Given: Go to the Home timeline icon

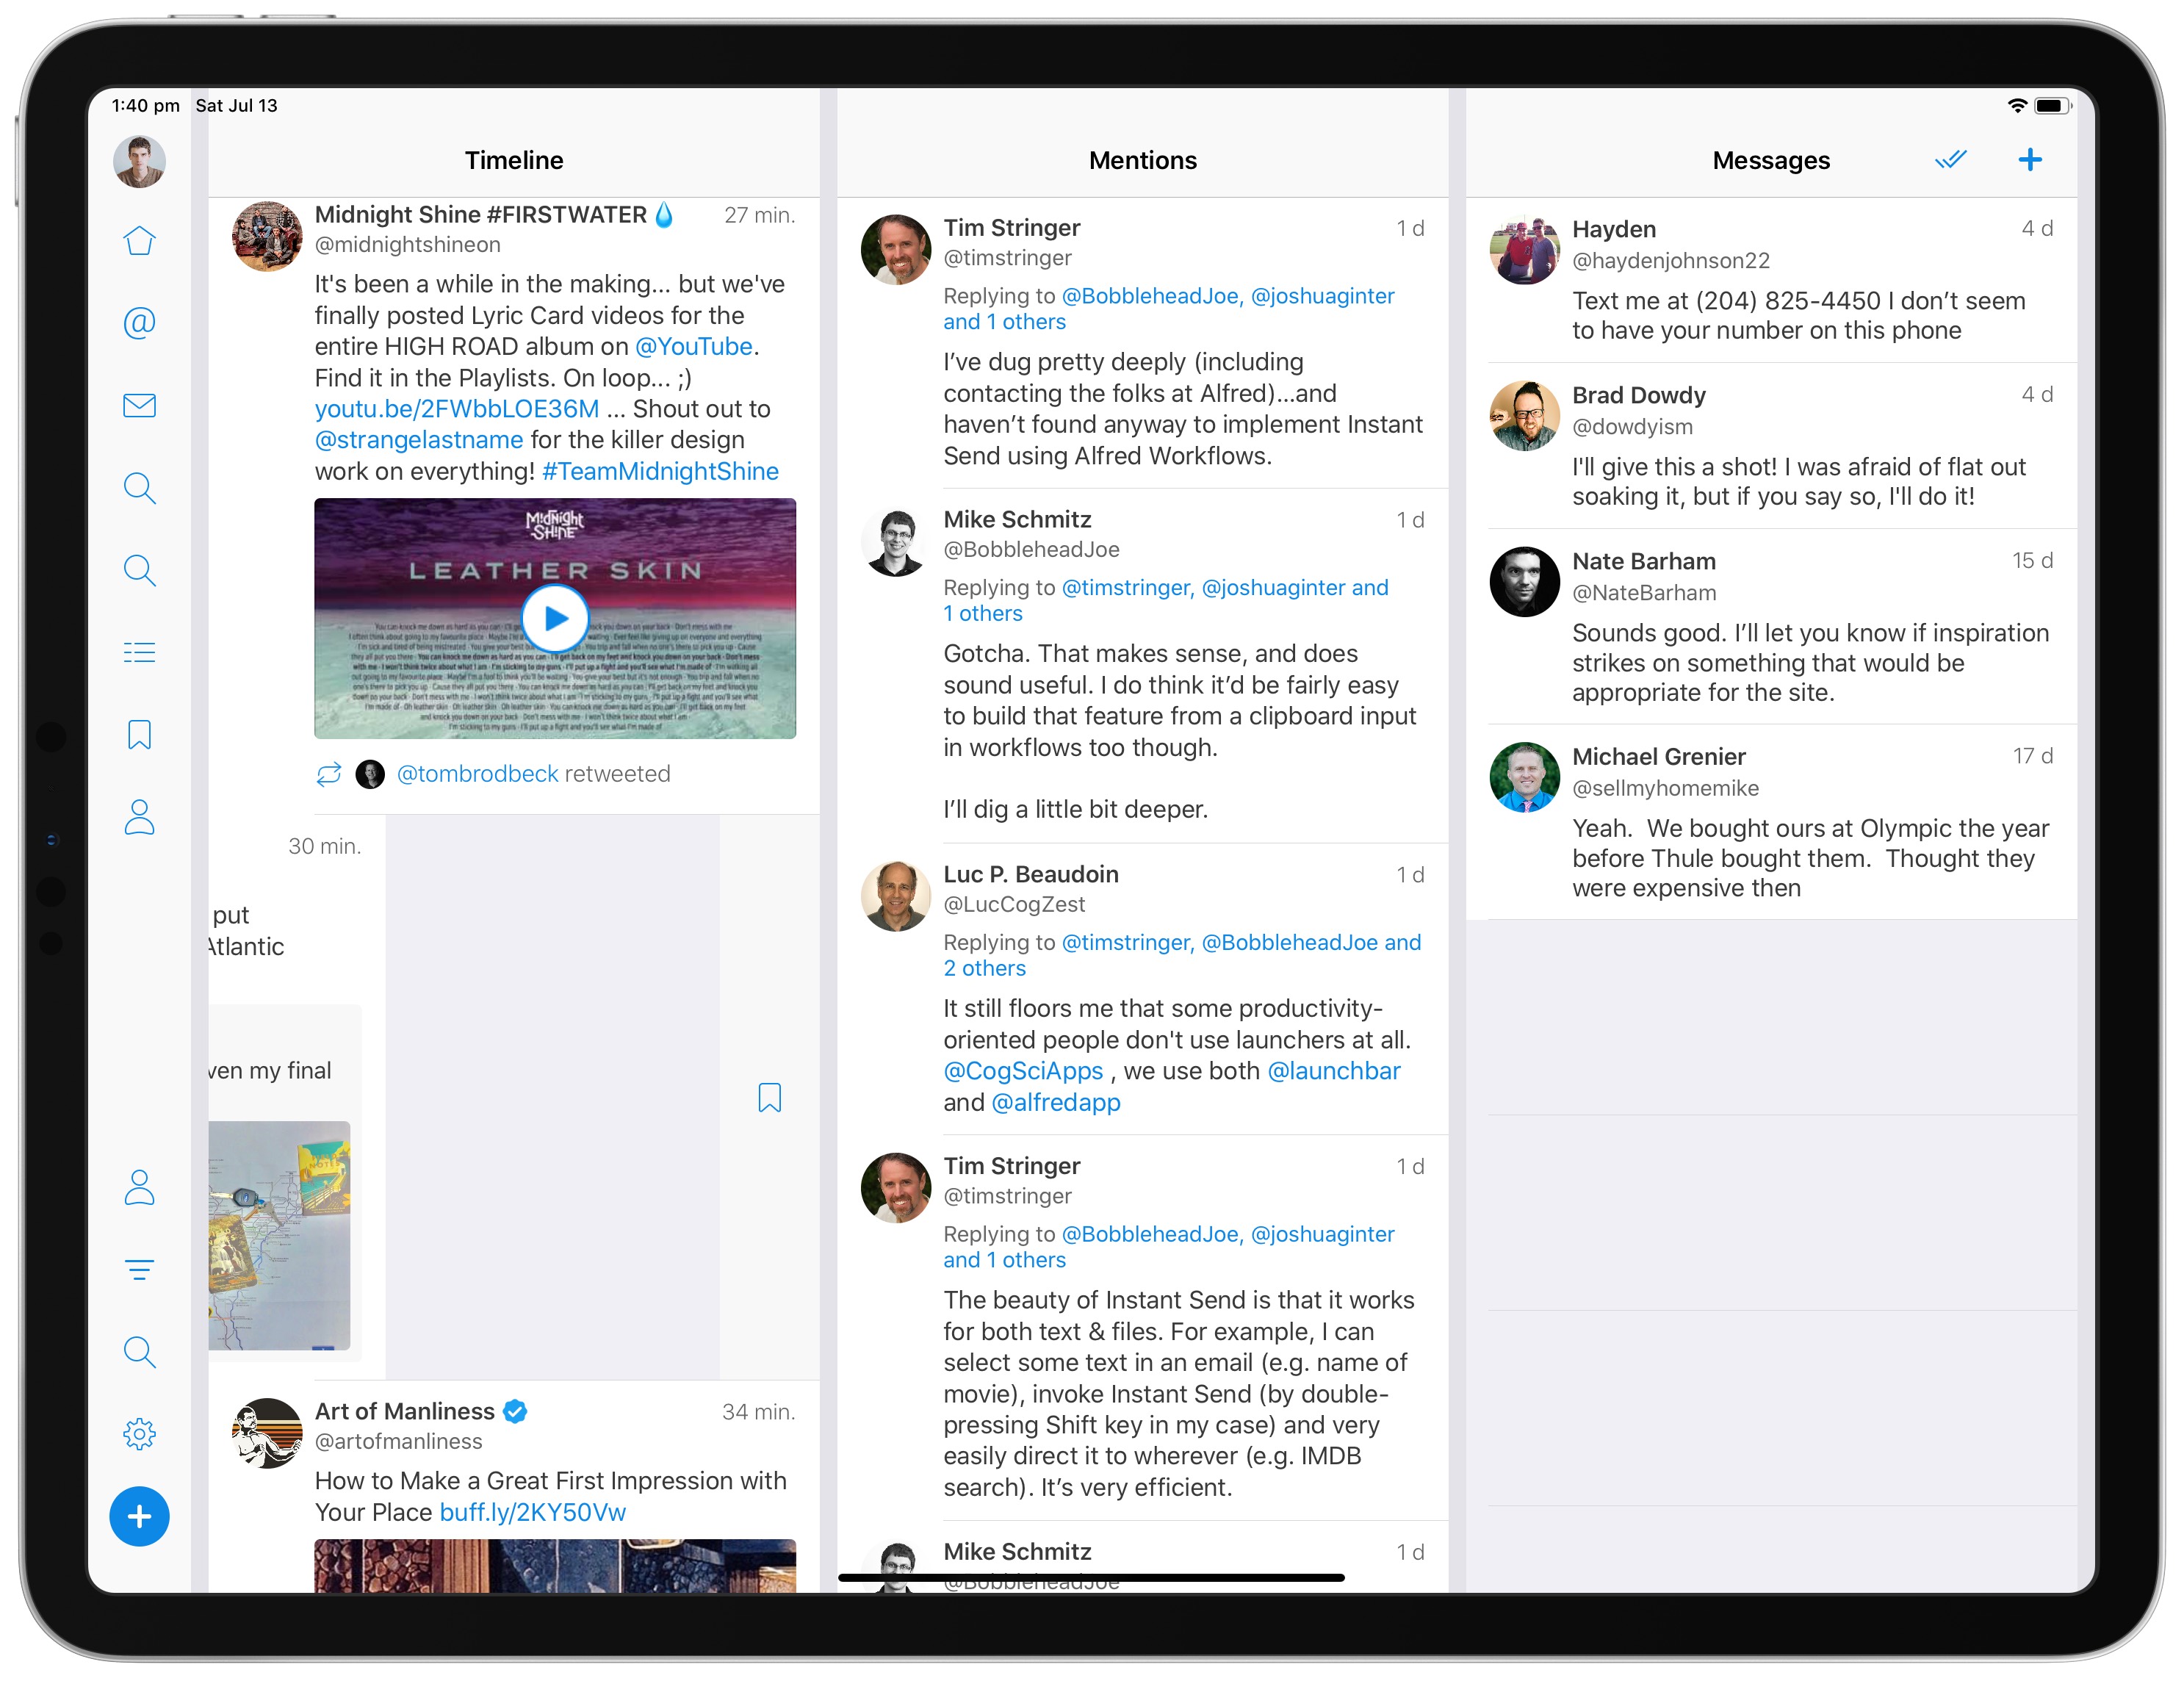Looking at the screenshot, I should click(139, 241).
